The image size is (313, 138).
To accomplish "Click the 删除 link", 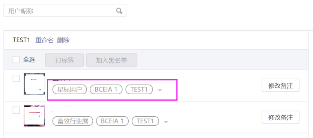I will [63, 40].
